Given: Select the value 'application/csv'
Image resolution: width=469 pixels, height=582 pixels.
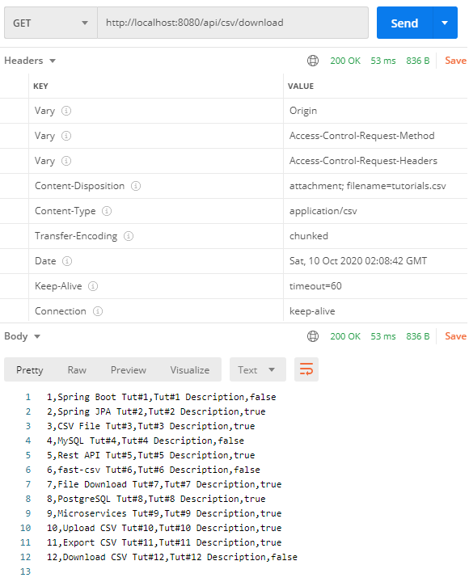Looking at the screenshot, I should pyautogui.click(x=323, y=211).
